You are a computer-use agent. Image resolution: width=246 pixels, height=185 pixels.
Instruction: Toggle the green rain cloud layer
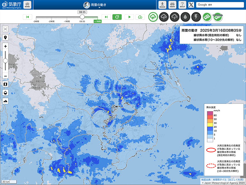(153, 17)
